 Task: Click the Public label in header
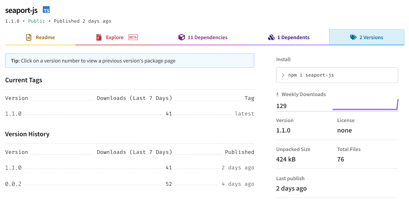(37, 21)
